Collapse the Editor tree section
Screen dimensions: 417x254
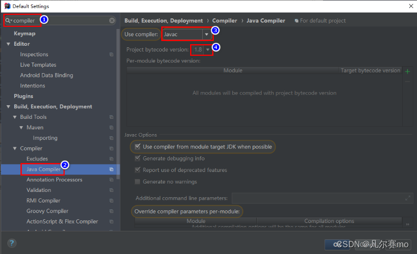tap(8, 44)
